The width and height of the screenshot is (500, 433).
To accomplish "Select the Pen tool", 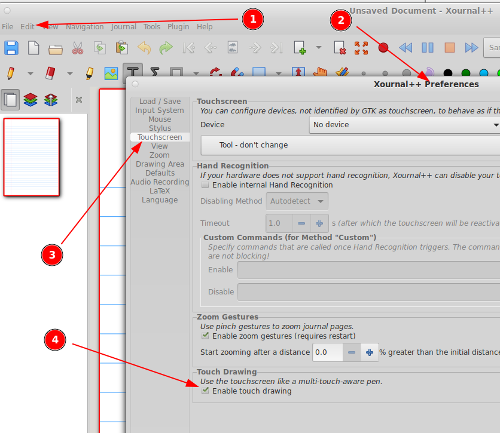I will pyautogui.click(x=11, y=73).
